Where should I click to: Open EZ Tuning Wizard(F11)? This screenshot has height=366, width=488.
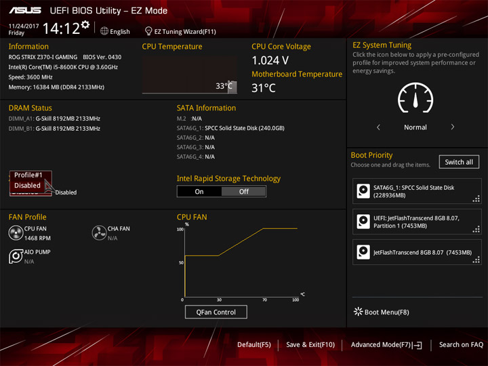pos(180,31)
